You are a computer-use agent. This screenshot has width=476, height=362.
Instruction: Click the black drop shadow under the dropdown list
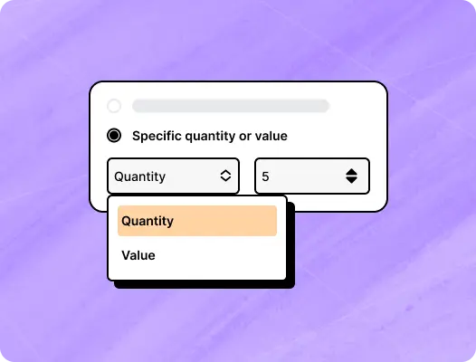tap(205, 284)
